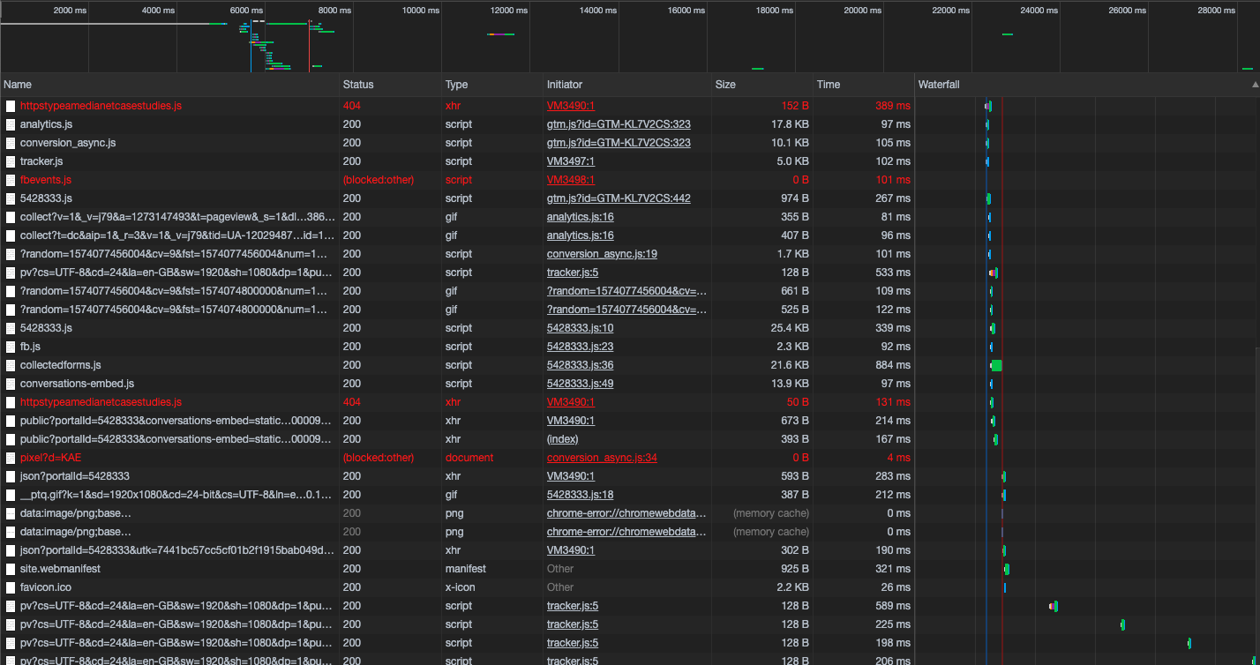Click the collectedforms.js green waterfall bar
Image resolution: width=1260 pixels, height=665 pixels.
click(996, 365)
